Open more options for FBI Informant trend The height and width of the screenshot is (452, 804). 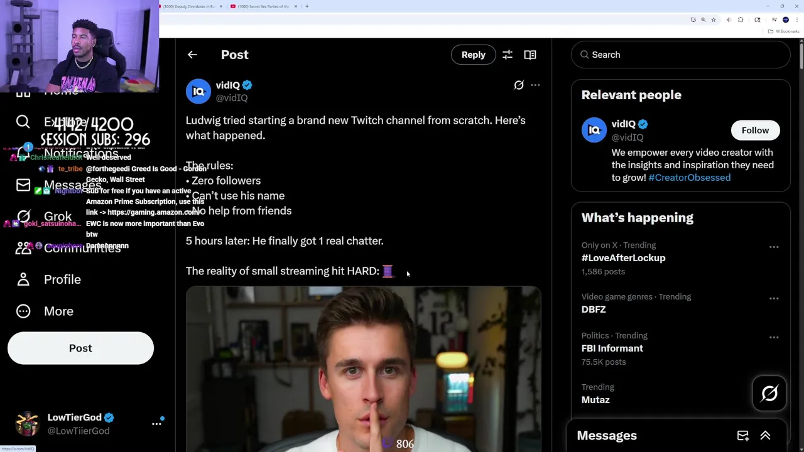coord(774,338)
